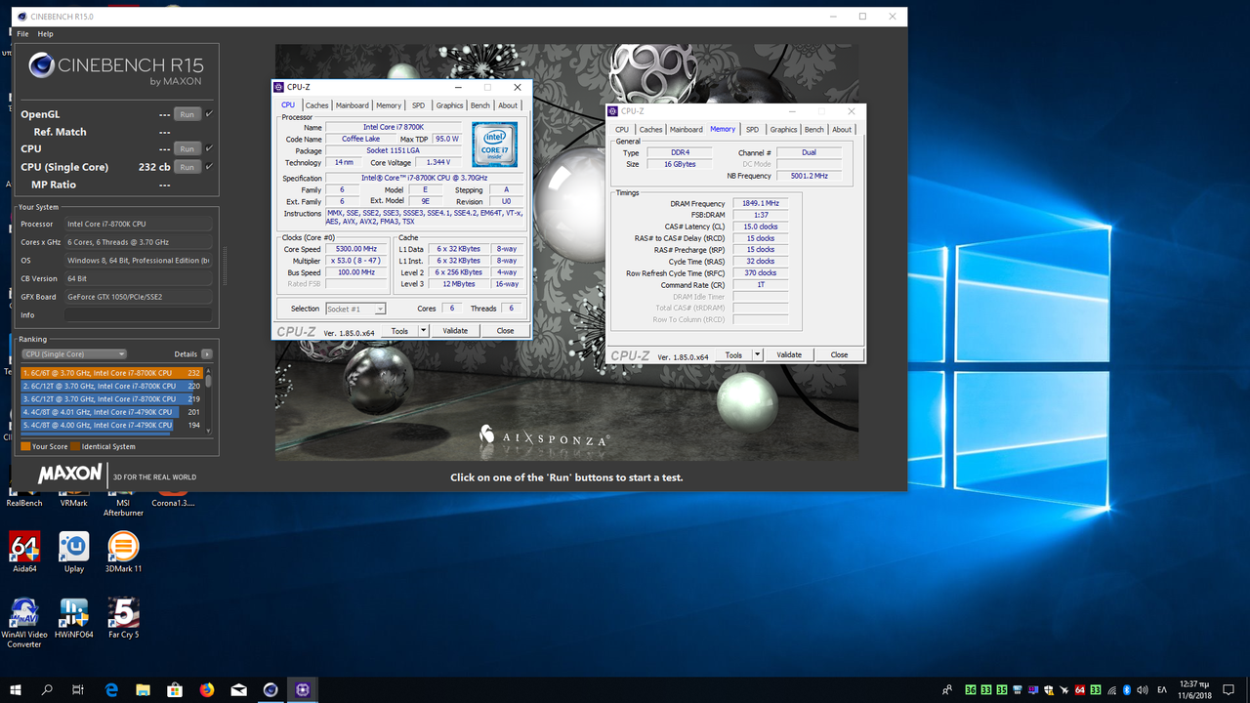
Task: Open Microsoft Store from the taskbar
Action: coord(175,689)
